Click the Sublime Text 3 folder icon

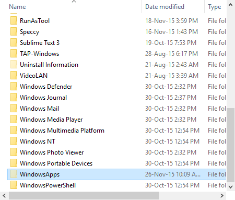pyautogui.click(x=14, y=43)
